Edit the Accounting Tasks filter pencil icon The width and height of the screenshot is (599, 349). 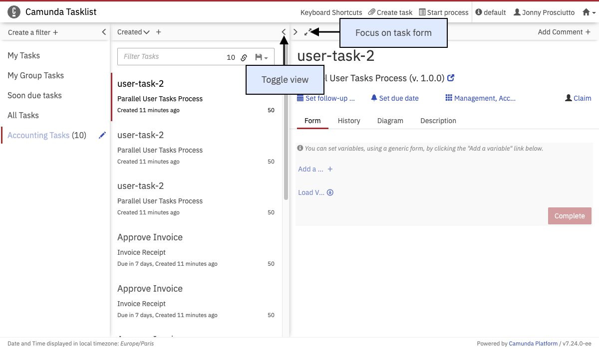coord(102,135)
